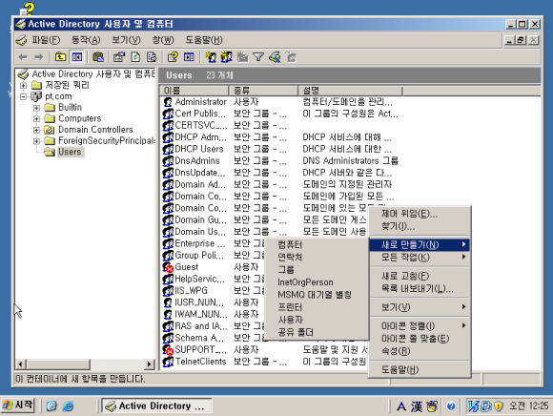Screen dimensions: 553x416
Task: Toggle the console tree show/hide icon
Action: [x=76, y=57]
